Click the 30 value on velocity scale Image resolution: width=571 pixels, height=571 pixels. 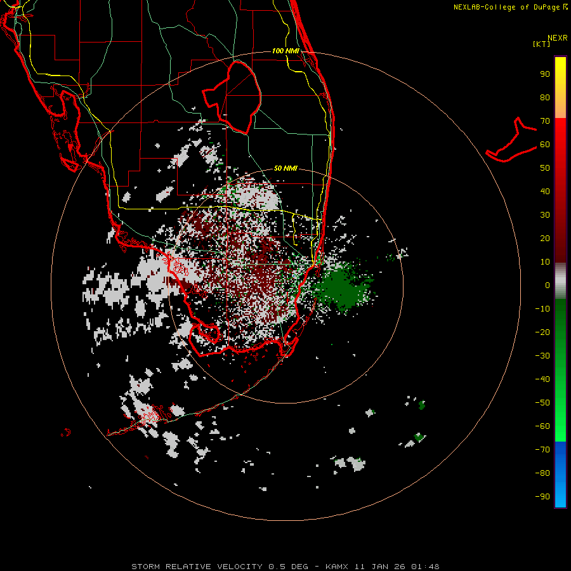[x=545, y=215]
